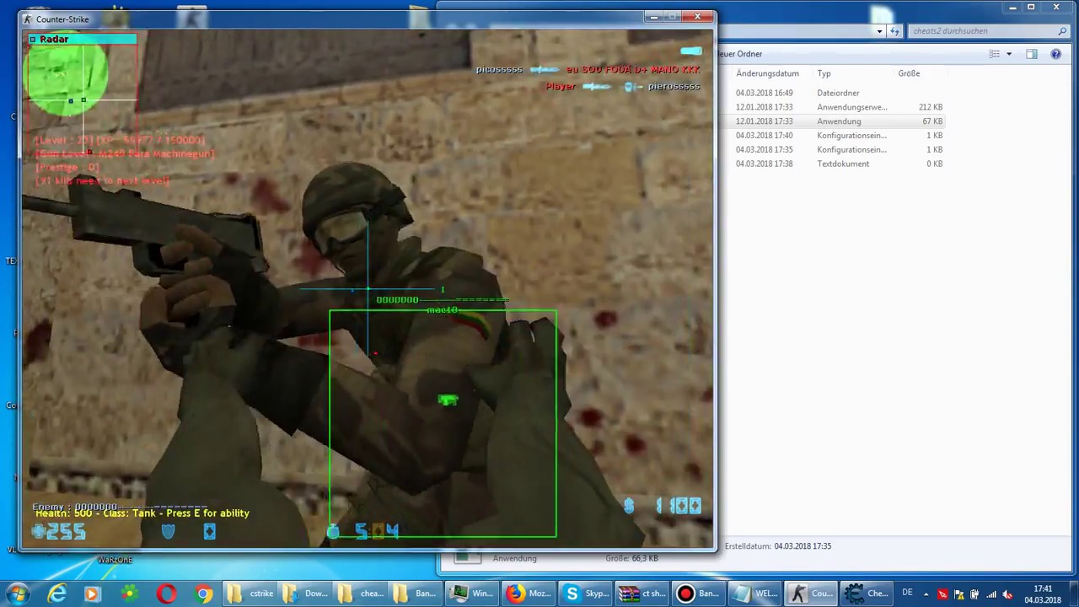Switch to WinRAR 'ct sh...' taskbar button

[x=641, y=594]
